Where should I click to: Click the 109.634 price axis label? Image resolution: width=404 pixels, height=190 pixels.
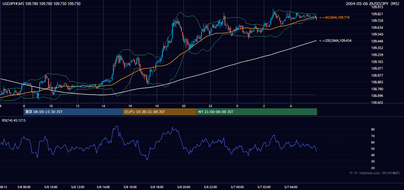[377, 28]
